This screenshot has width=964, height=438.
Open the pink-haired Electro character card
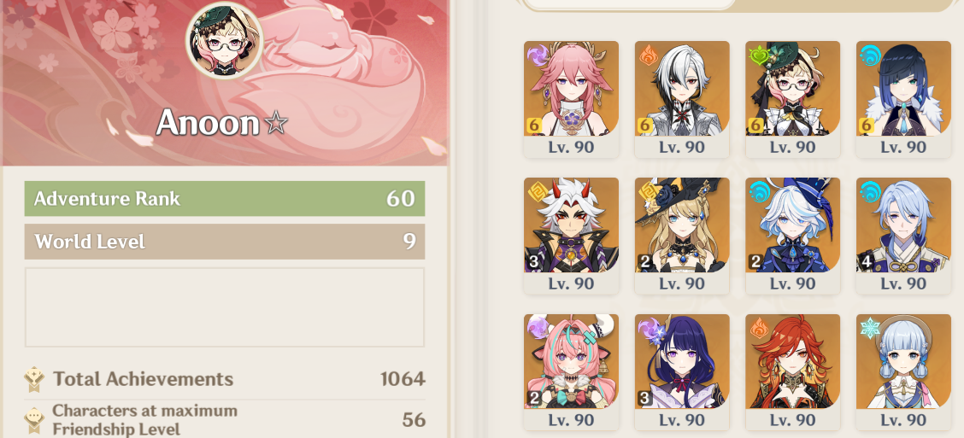(x=571, y=99)
